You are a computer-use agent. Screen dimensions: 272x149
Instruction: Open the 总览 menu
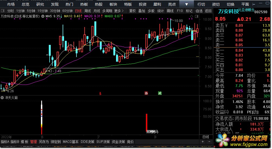pyautogui.click(x=25, y=4)
